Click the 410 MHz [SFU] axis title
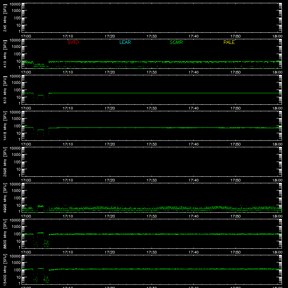The height and width of the screenshot is (288, 288). click(x=5, y=54)
